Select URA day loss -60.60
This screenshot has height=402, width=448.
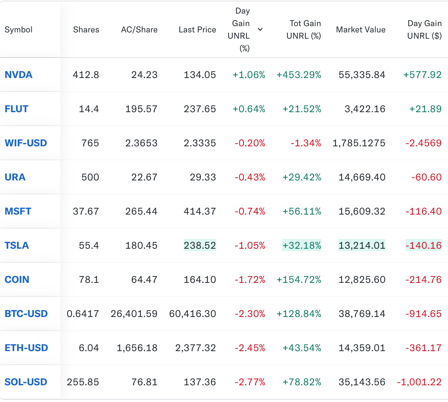point(427,177)
